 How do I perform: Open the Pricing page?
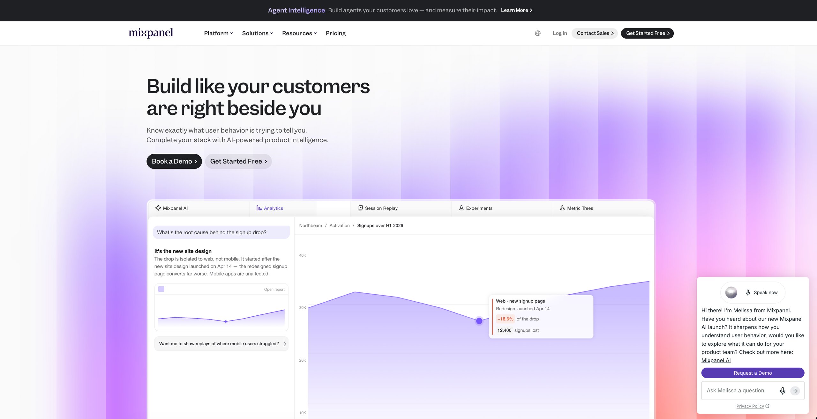coord(336,33)
